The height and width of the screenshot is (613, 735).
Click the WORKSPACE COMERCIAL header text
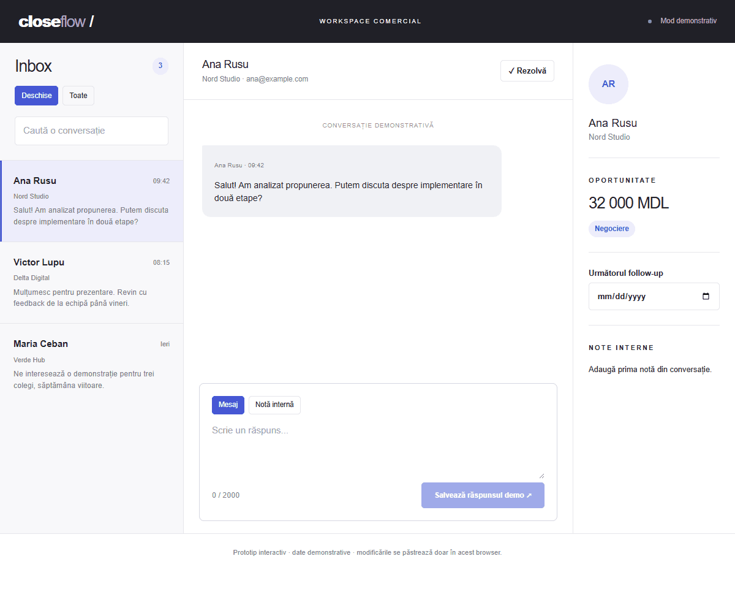(x=371, y=21)
